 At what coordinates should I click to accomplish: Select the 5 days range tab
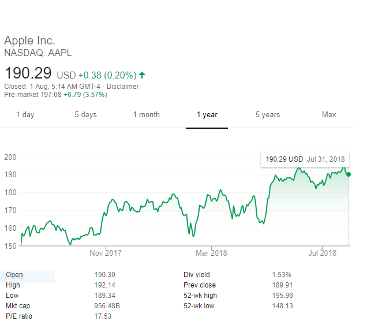[x=85, y=114]
